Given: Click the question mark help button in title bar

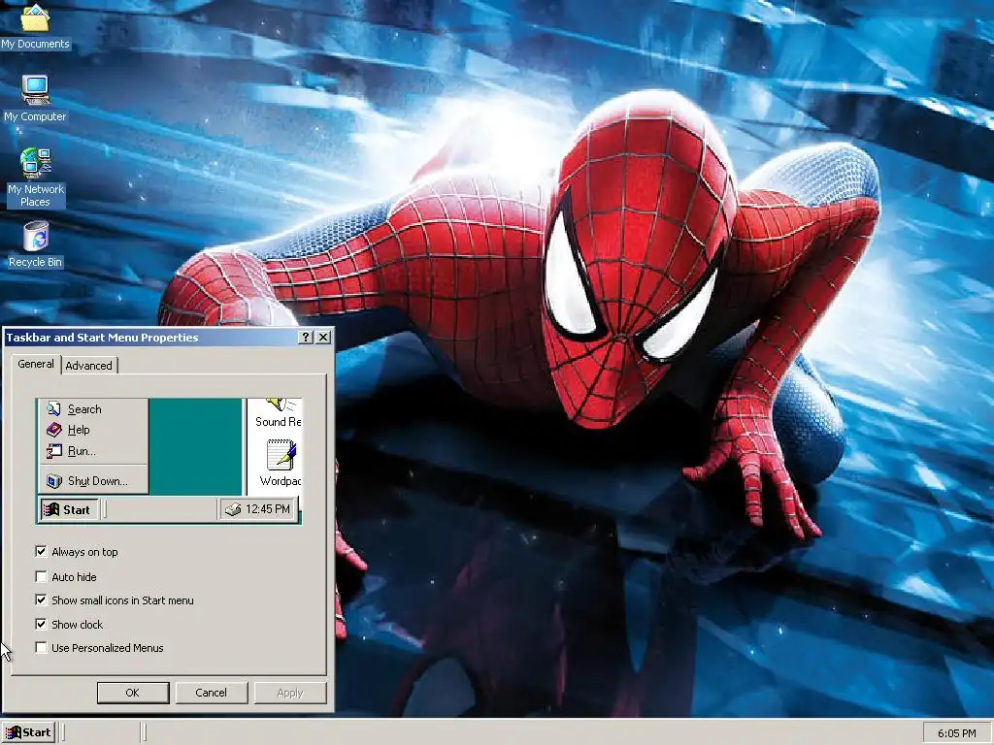Looking at the screenshot, I should [306, 337].
